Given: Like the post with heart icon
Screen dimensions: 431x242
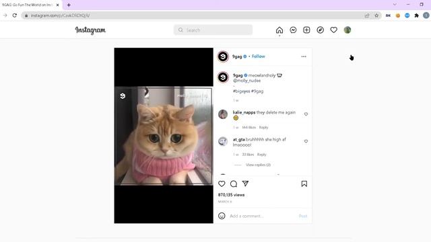Looking at the screenshot, I should point(222,184).
